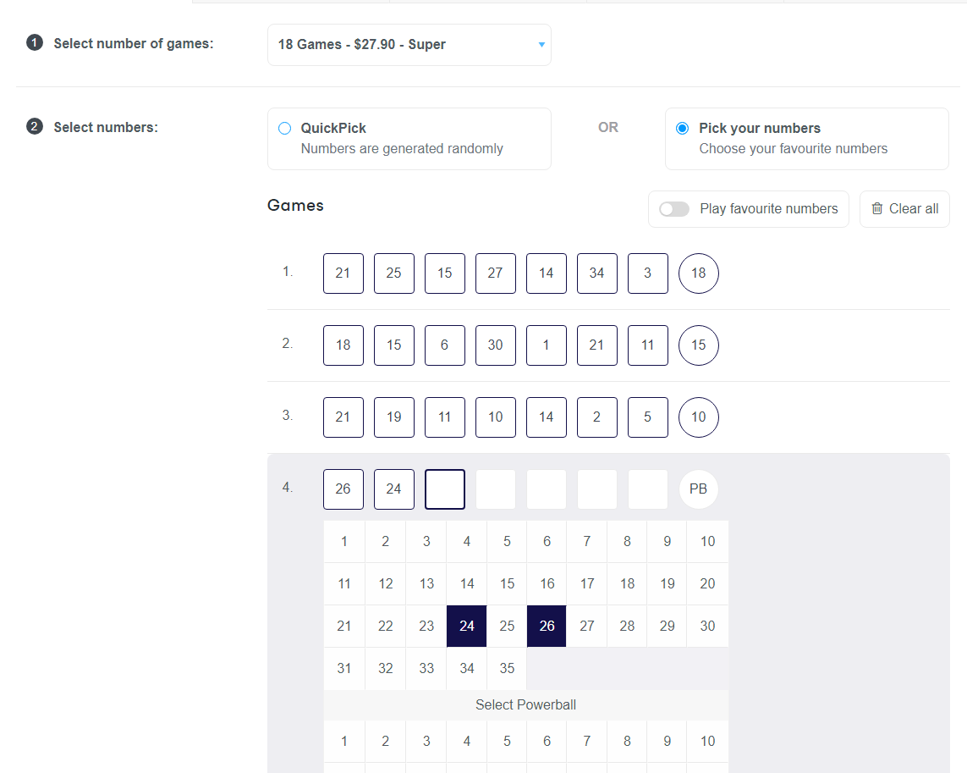Click number 27 box in game 1
Screen dimensions: 967x773
click(495, 273)
